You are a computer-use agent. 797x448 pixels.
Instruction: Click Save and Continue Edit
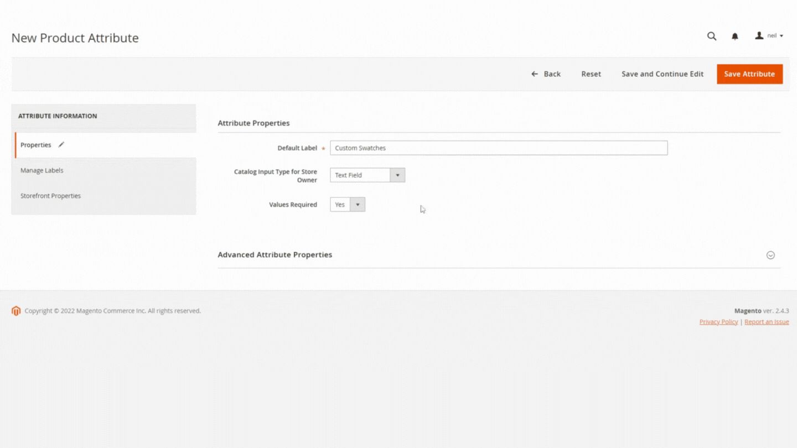(x=663, y=74)
